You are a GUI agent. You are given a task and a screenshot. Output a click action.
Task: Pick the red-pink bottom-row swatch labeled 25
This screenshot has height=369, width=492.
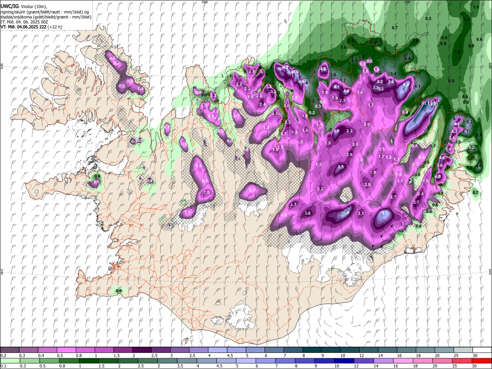463,361
